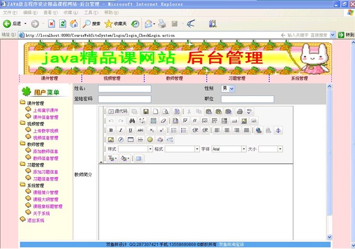Insert an anchor in editor
The width and height of the screenshot is (355, 249).
tap(278, 131)
